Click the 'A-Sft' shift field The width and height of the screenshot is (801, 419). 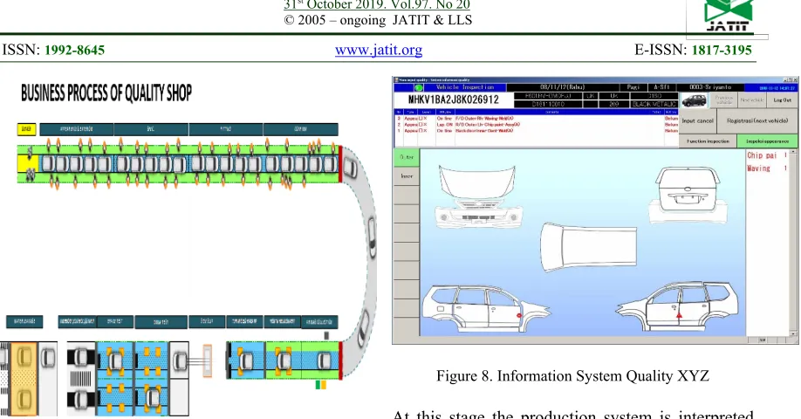point(661,87)
